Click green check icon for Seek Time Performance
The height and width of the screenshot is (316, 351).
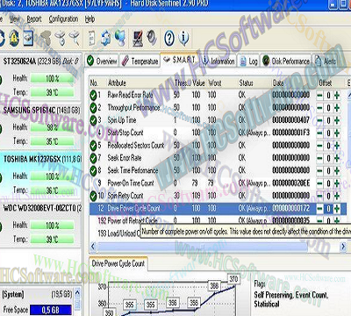[93, 170]
